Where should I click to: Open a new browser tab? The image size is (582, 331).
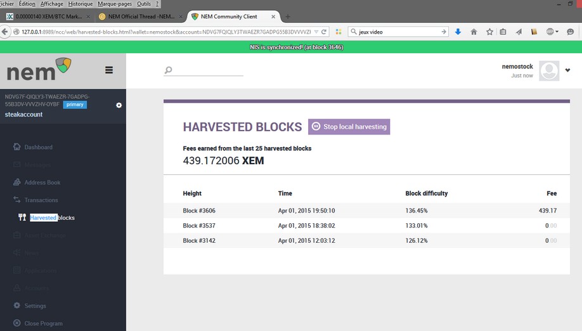(288, 16)
